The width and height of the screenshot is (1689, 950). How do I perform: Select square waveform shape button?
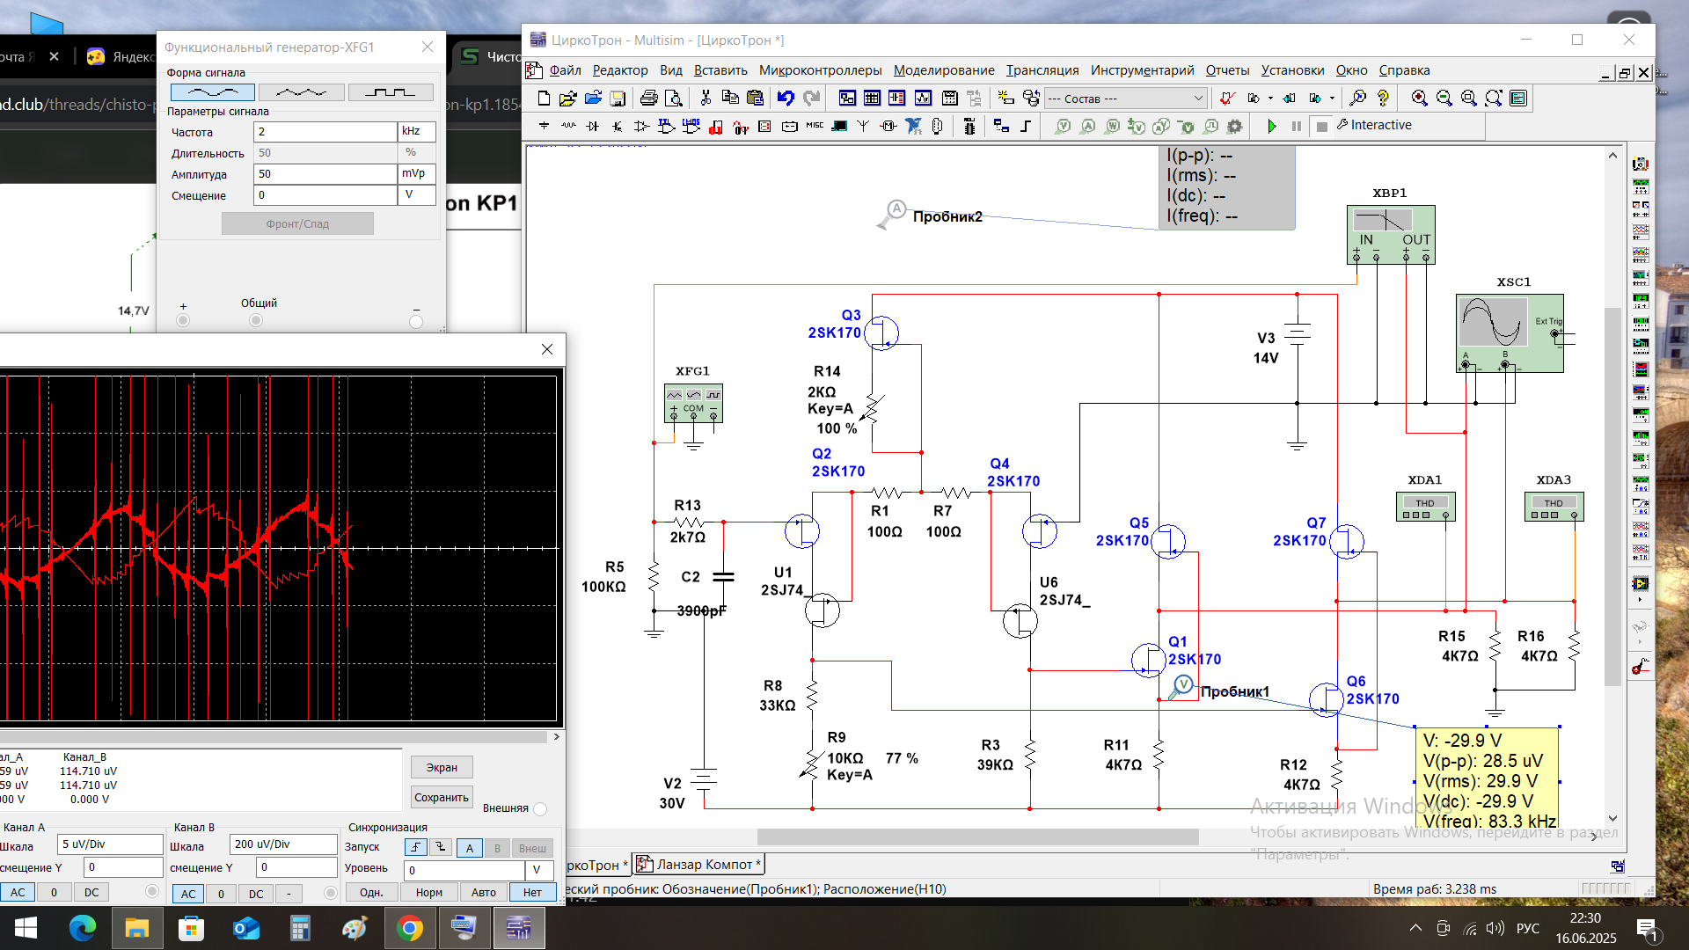pyautogui.click(x=391, y=92)
